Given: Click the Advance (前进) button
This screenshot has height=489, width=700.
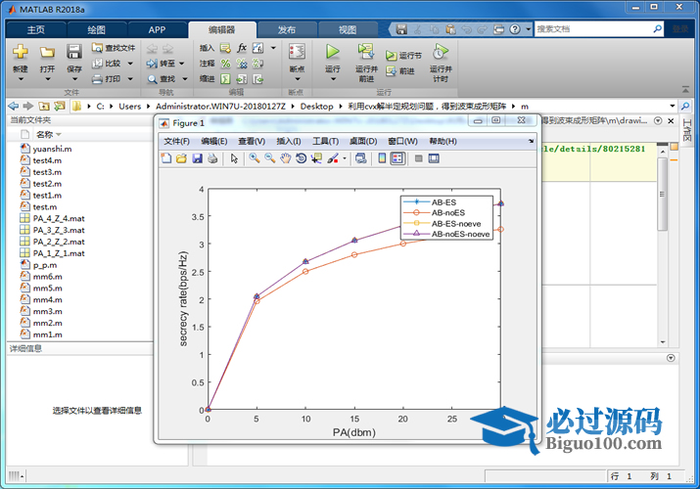Looking at the screenshot, I should [400, 70].
